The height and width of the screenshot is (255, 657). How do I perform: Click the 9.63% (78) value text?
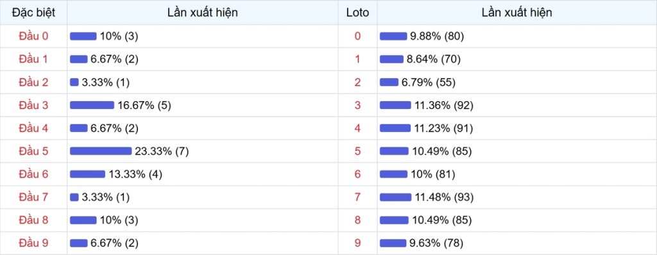436,243
